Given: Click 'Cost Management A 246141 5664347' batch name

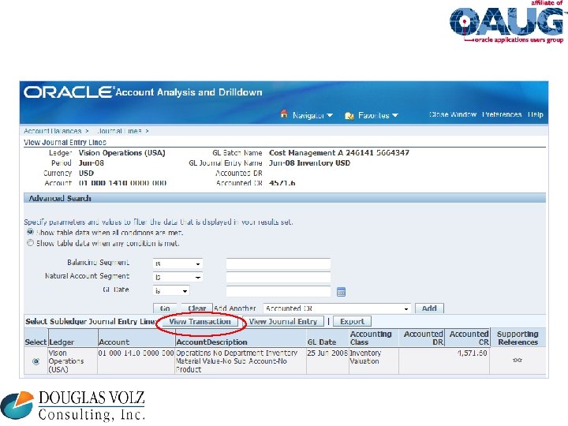Looking at the screenshot, I should point(339,153).
